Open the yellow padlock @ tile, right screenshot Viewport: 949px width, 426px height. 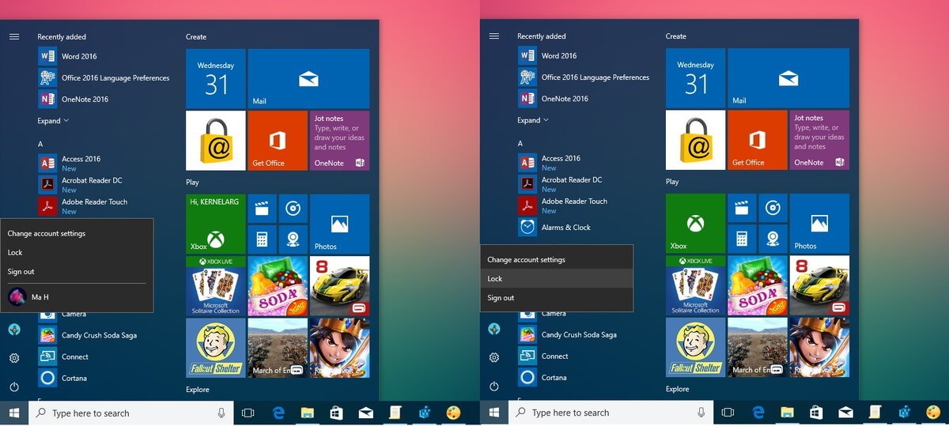[695, 140]
